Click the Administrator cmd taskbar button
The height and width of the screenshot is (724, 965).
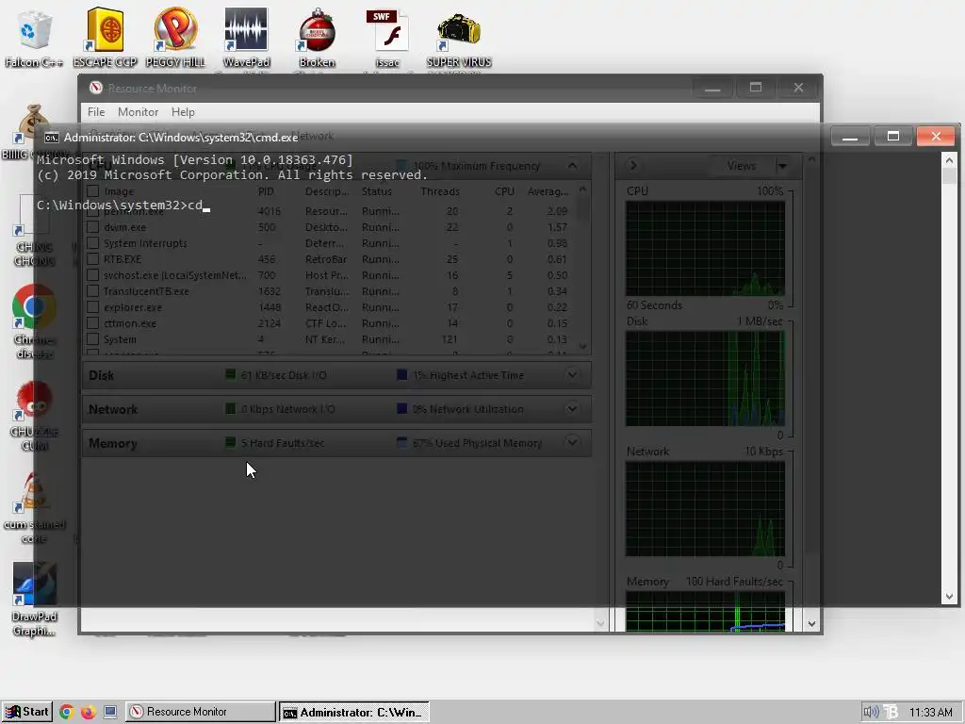point(354,713)
